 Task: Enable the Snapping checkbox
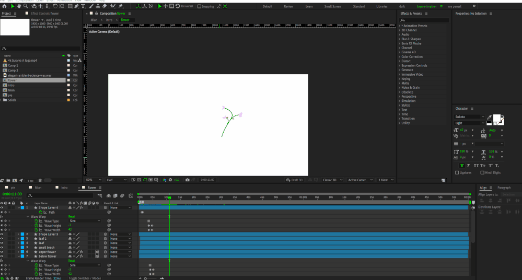click(x=199, y=6)
